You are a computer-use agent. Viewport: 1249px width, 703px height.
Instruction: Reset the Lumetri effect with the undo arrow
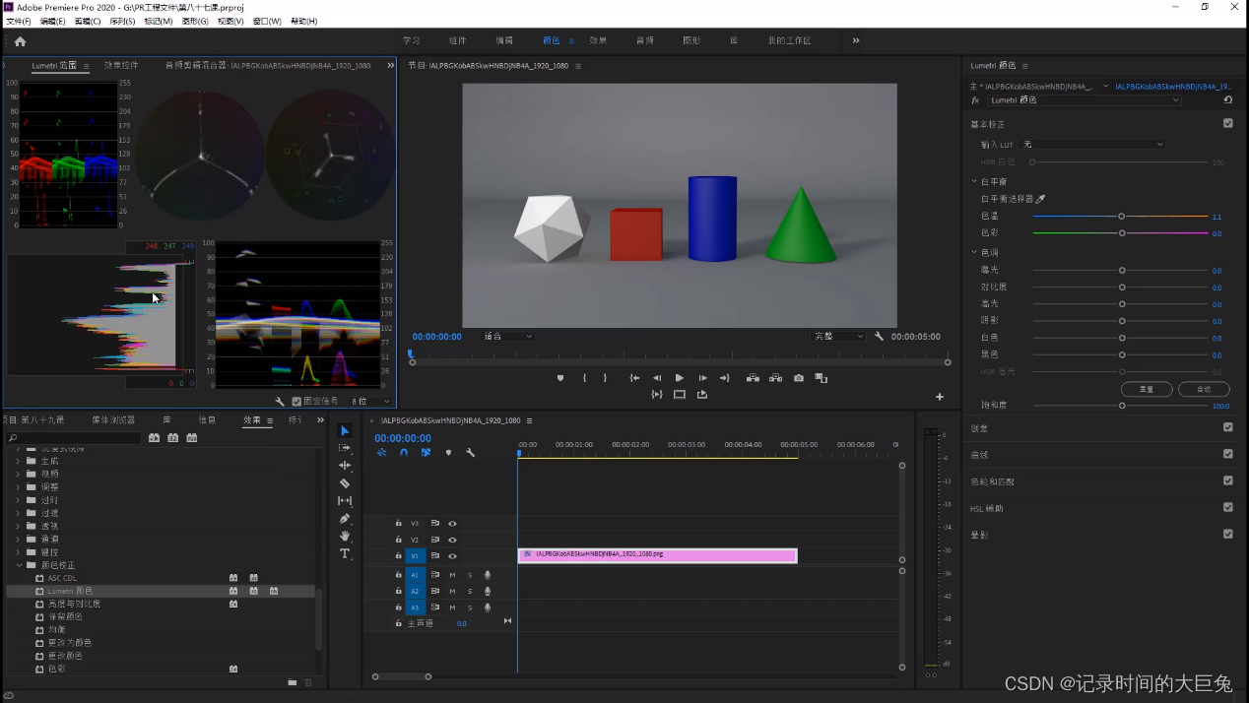(1227, 100)
